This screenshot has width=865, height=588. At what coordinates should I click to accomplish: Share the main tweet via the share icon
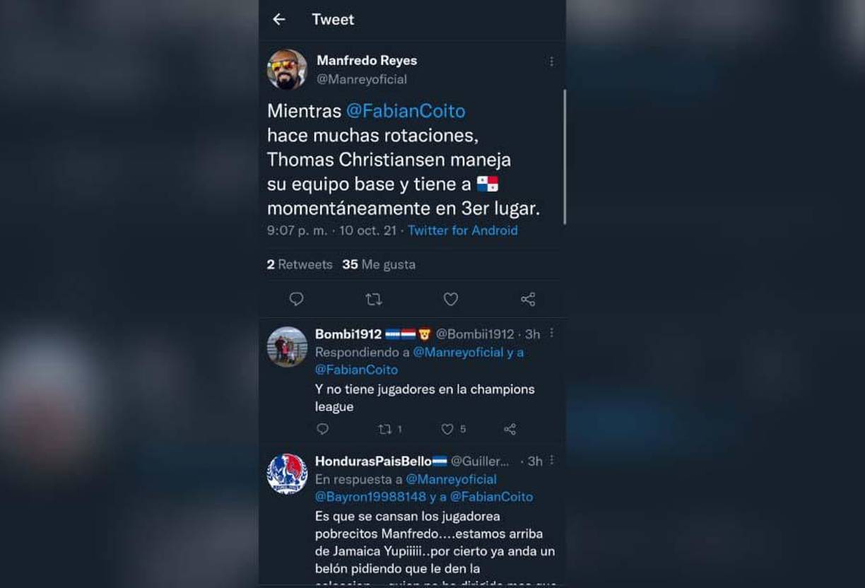point(528,299)
